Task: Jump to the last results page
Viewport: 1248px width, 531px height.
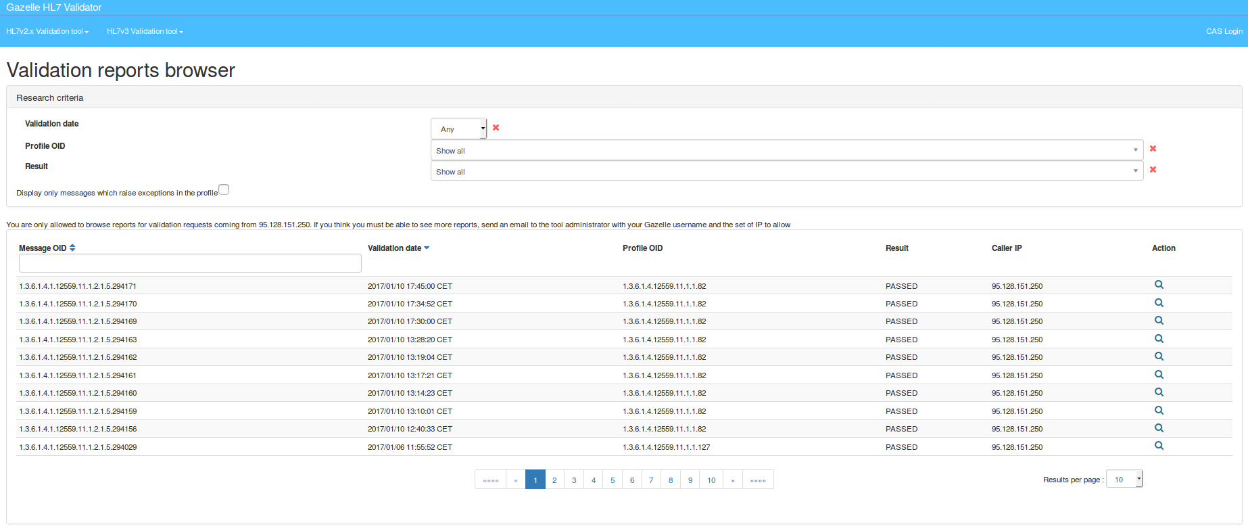Action: [758, 480]
